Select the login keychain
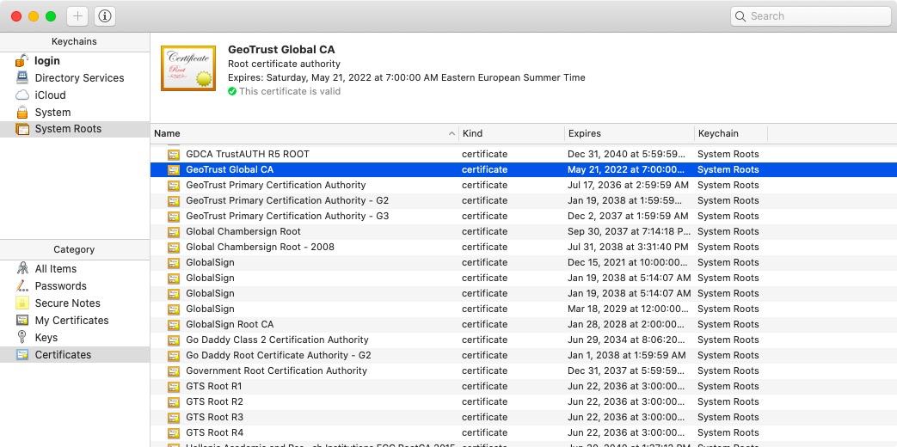897x447 pixels. (75, 60)
